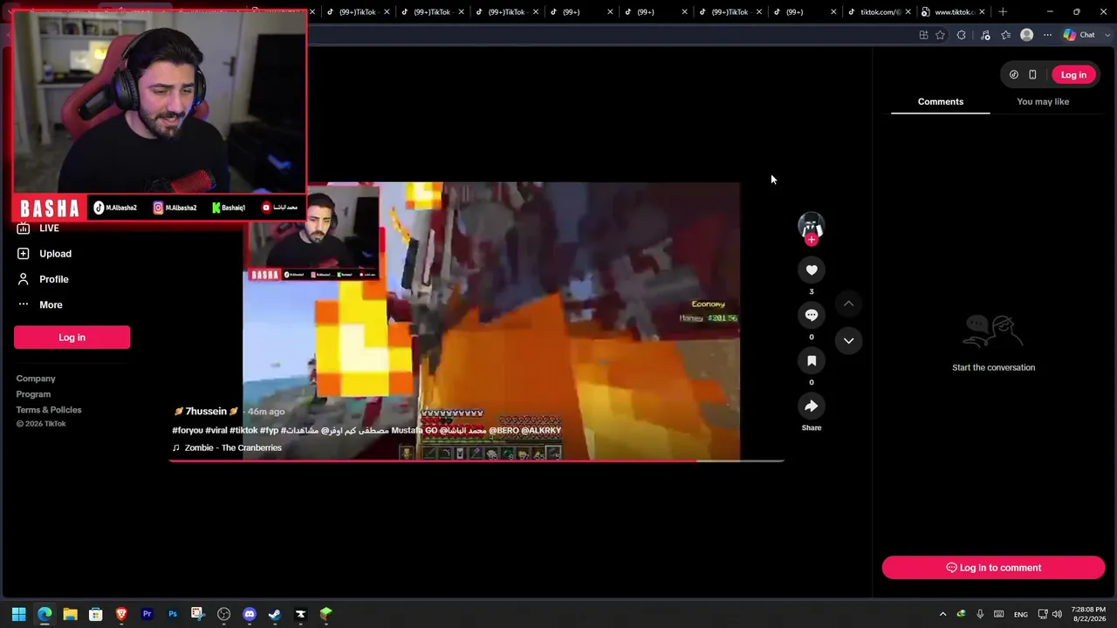Open the browser profile avatar
Image resolution: width=1117 pixels, height=628 pixels.
pos(1027,35)
